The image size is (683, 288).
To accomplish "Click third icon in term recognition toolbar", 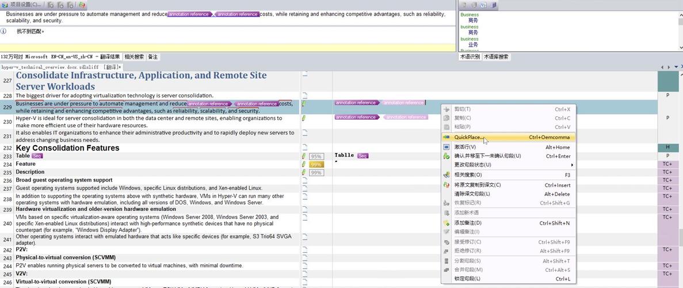I will click(x=483, y=5).
